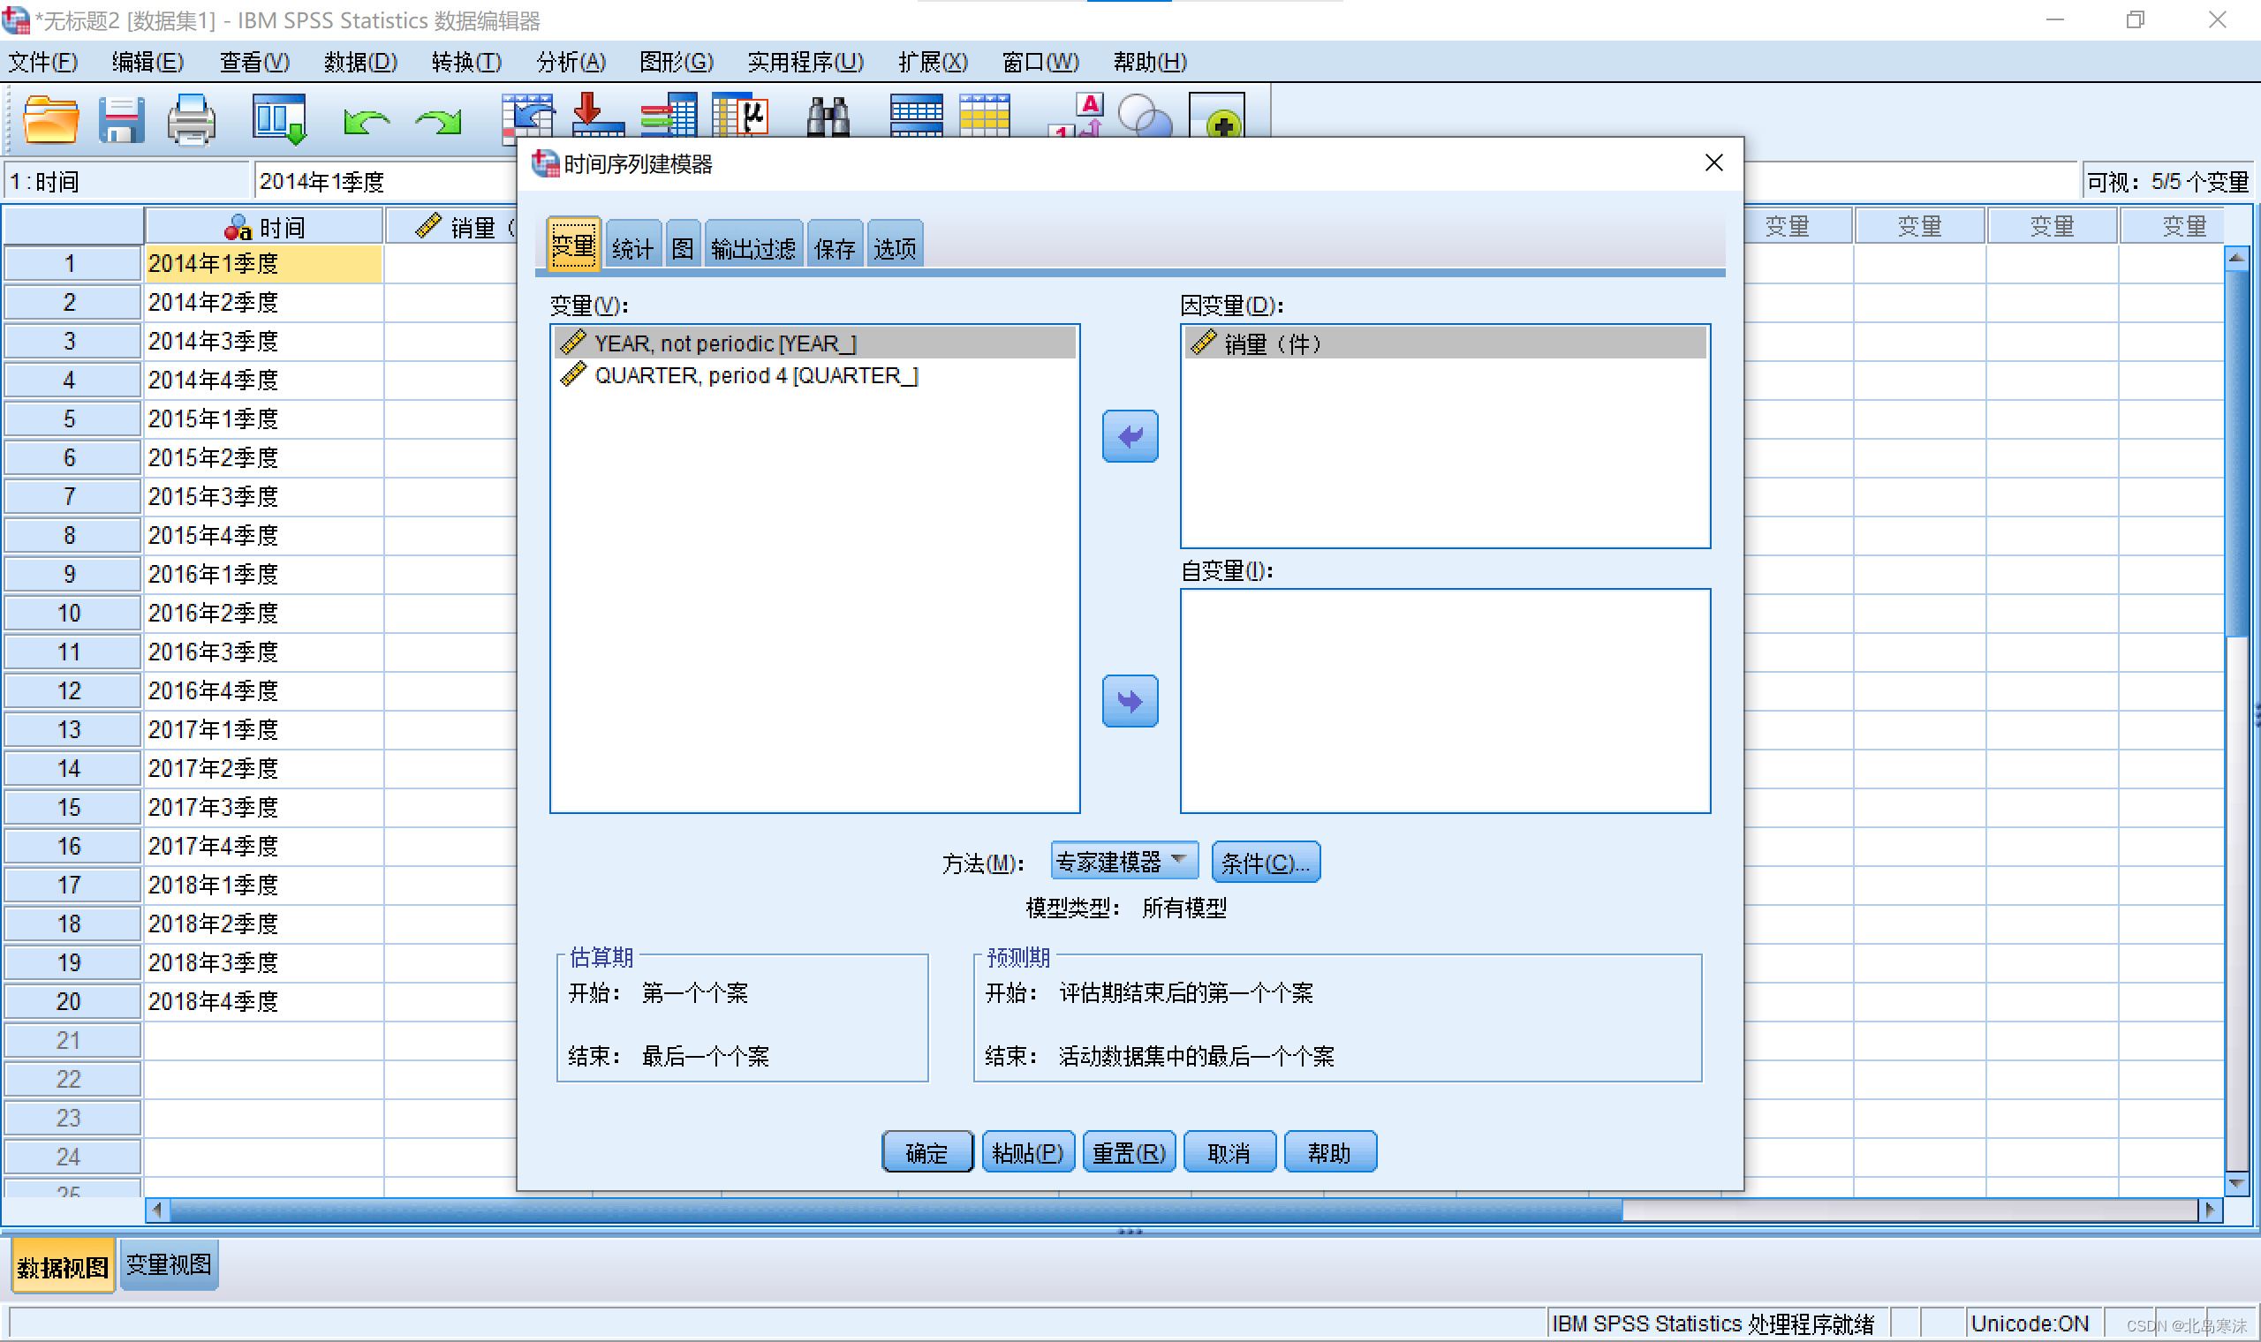Click the 确定 button

pyautogui.click(x=926, y=1152)
